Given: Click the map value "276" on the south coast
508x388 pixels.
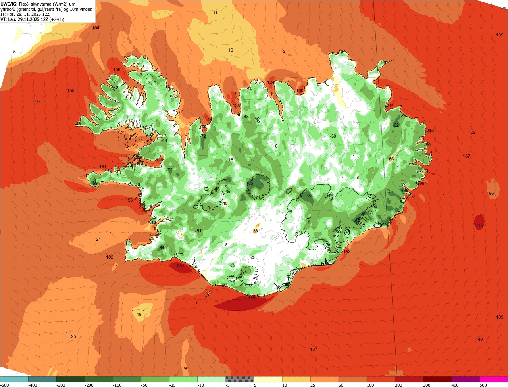Looking at the screenshot, I should point(251,298).
